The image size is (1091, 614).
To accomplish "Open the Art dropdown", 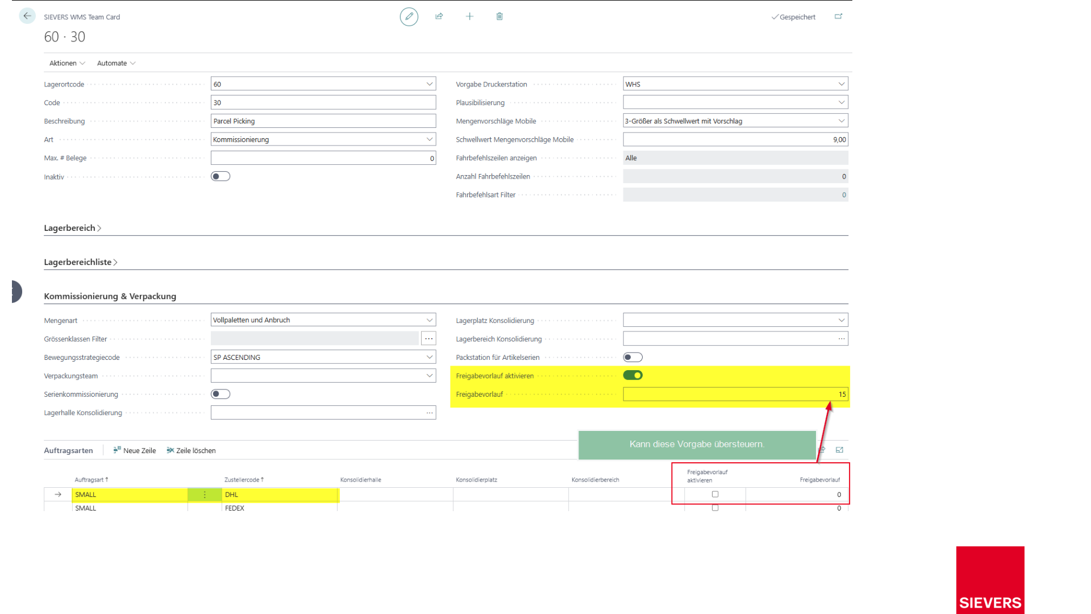I will (430, 139).
